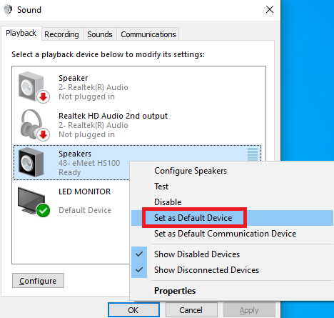Screen dimensions: 334x318
Task: Click the Configure button
Action: (38, 281)
